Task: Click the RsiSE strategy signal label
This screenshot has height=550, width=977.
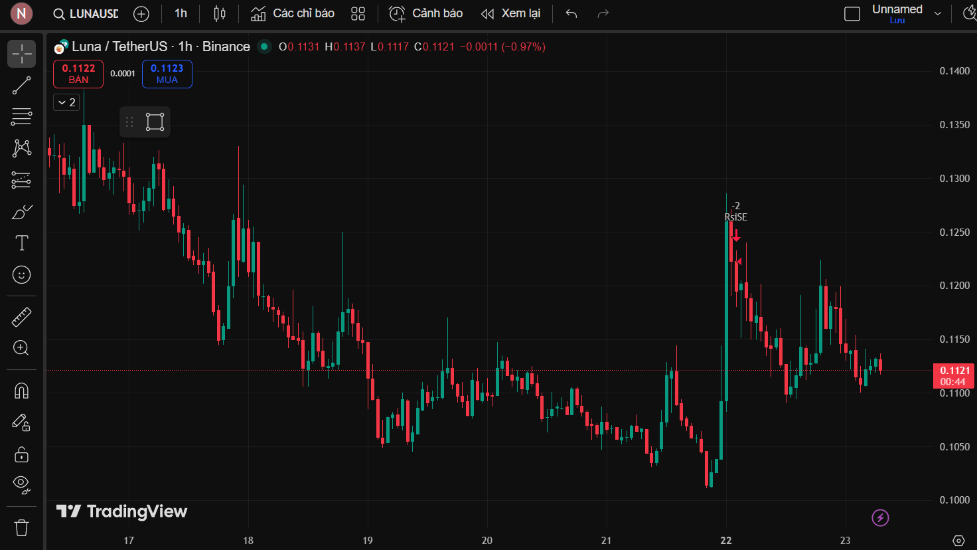Action: (x=735, y=217)
